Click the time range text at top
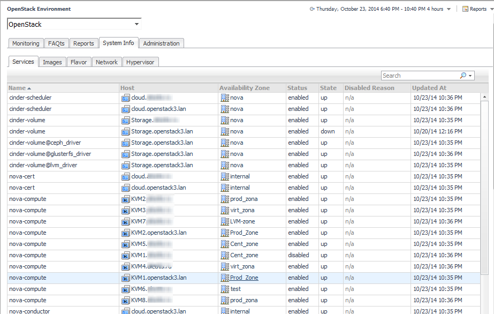 coord(379,9)
